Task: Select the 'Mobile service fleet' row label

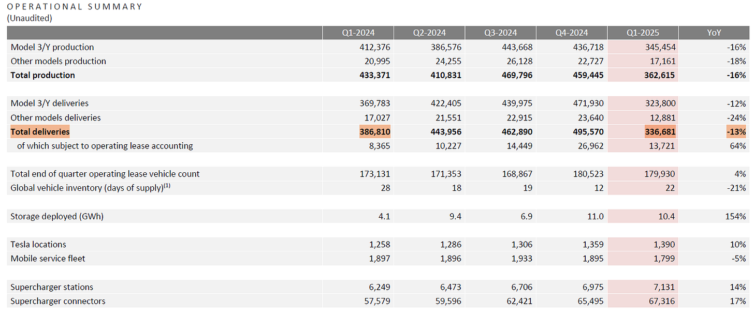Action: [48, 258]
